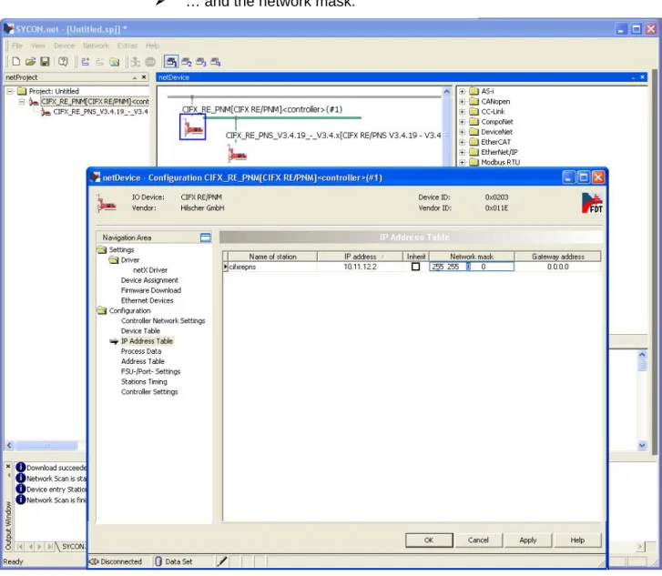This screenshot has height=576, width=662.
Task: Click the Apply button
Action: tap(528, 541)
